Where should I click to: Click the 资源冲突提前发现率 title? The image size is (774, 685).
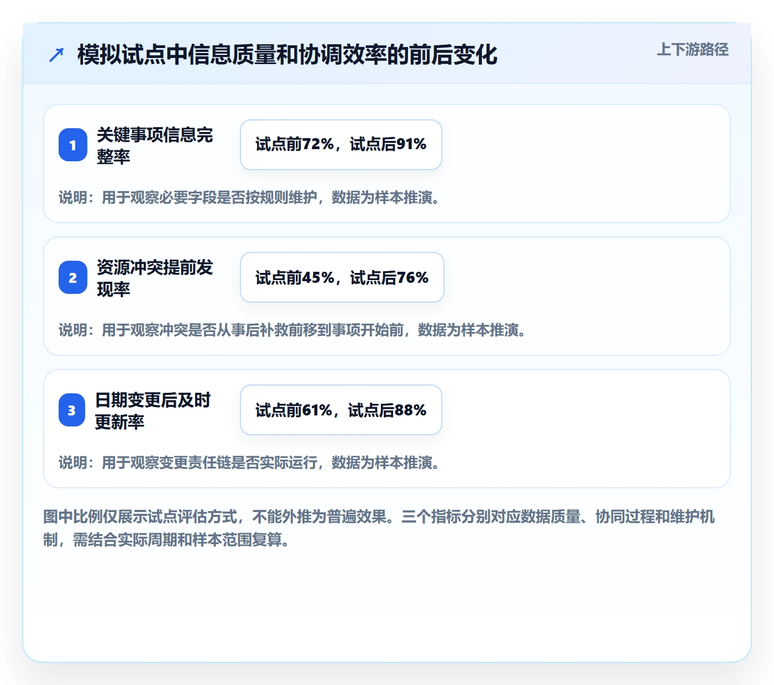[x=155, y=278]
